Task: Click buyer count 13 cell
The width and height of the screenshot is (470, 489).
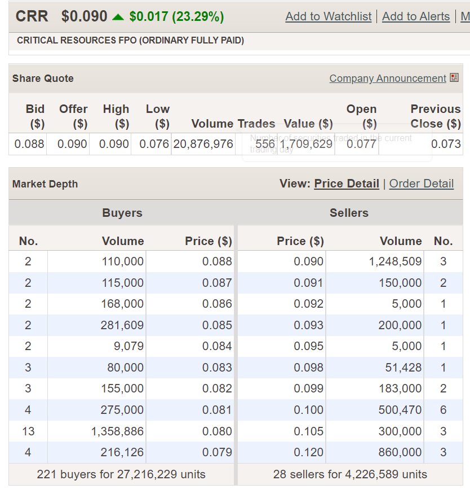Action: [x=28, y=431]
